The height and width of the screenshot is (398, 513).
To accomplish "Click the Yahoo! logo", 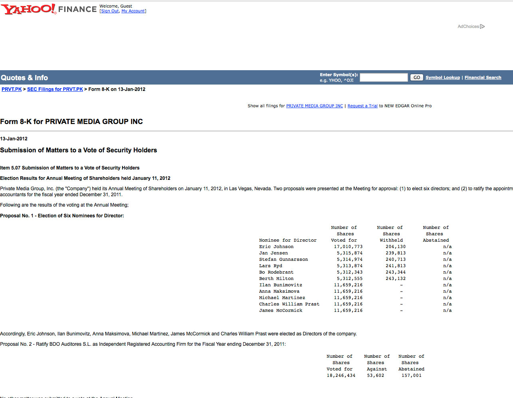I will tap(28, 9).
